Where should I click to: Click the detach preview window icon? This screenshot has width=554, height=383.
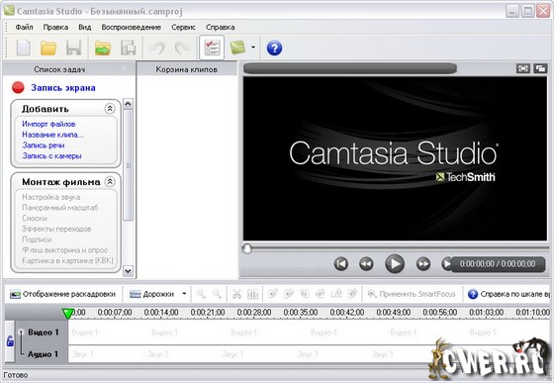click(540, 68)
